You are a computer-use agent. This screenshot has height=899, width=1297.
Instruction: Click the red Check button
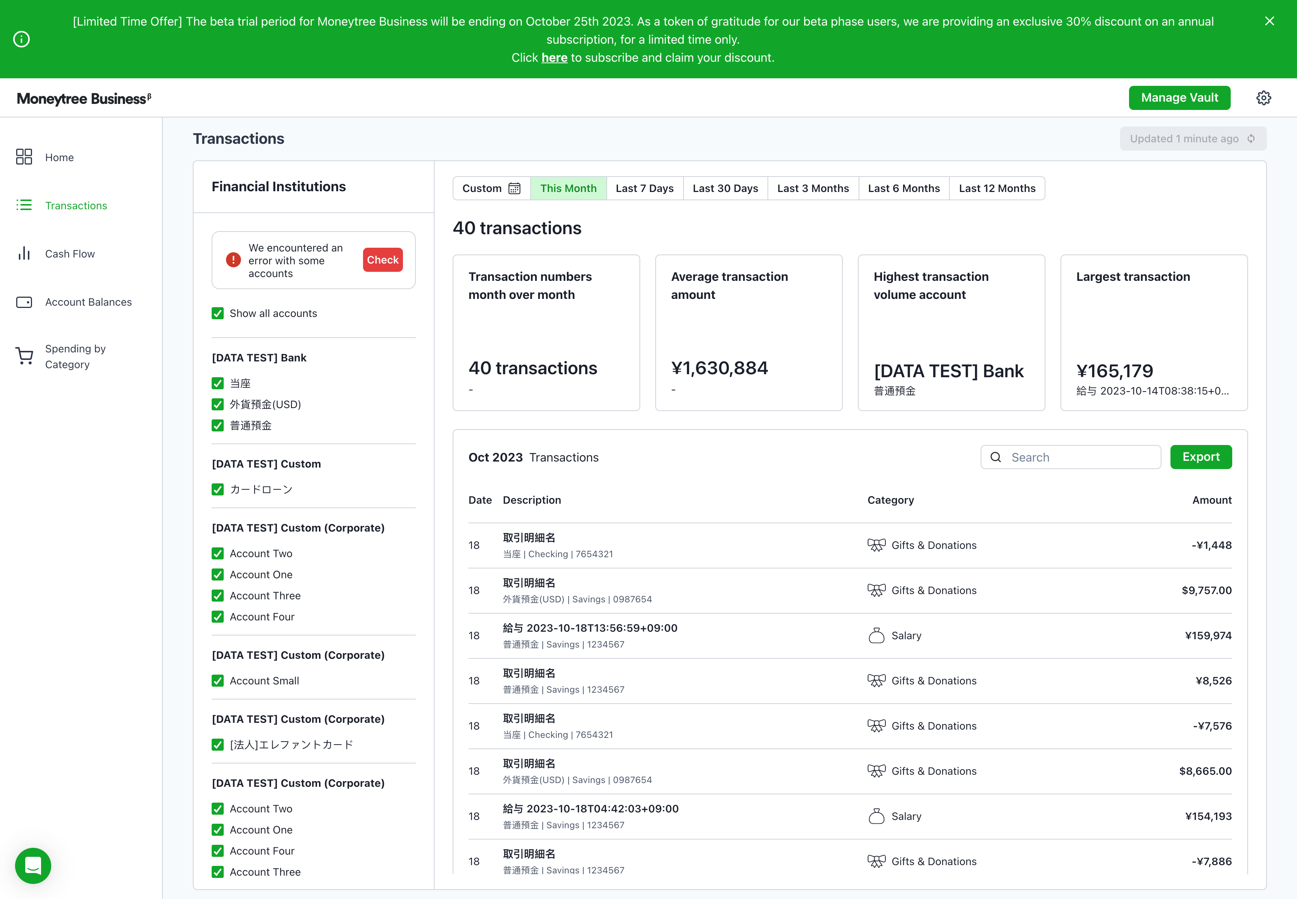(383, 260)
